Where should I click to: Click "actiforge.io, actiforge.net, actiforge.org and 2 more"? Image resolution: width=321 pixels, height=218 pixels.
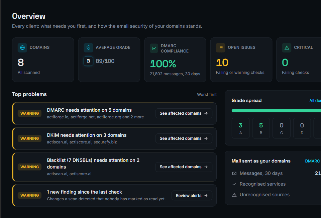[x=95, y=117]
